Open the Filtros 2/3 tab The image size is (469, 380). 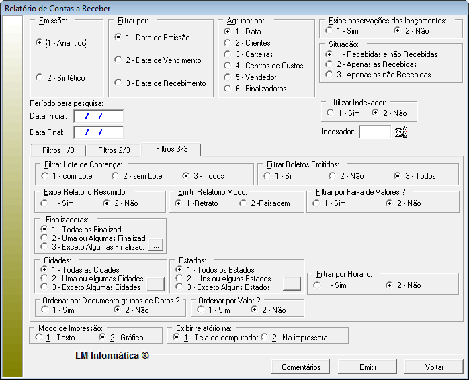coord(114,150)
